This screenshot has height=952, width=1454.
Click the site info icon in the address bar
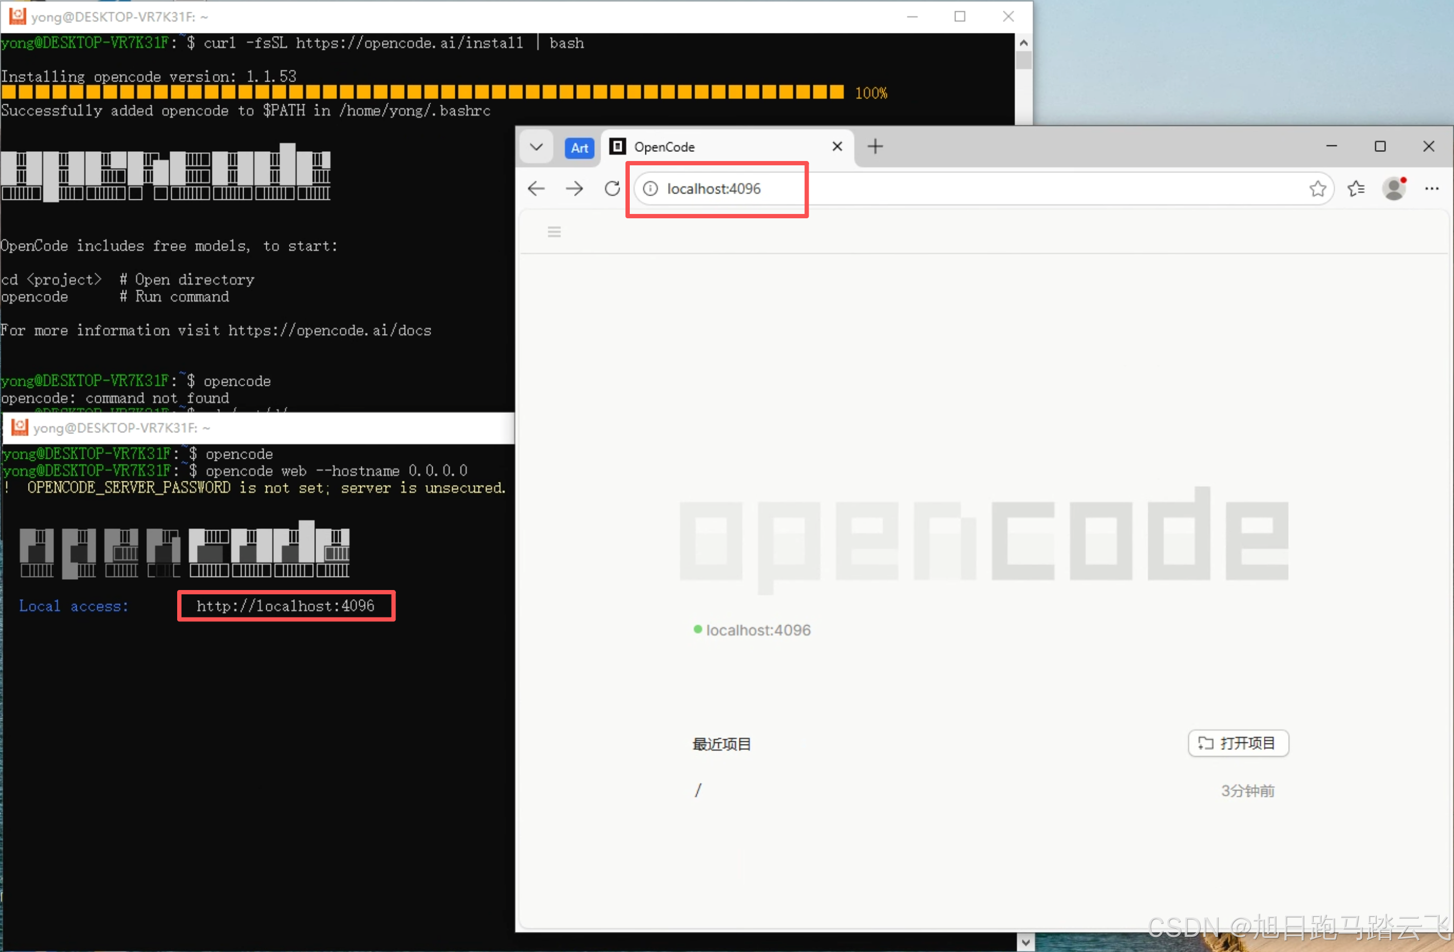coord(650,189)
